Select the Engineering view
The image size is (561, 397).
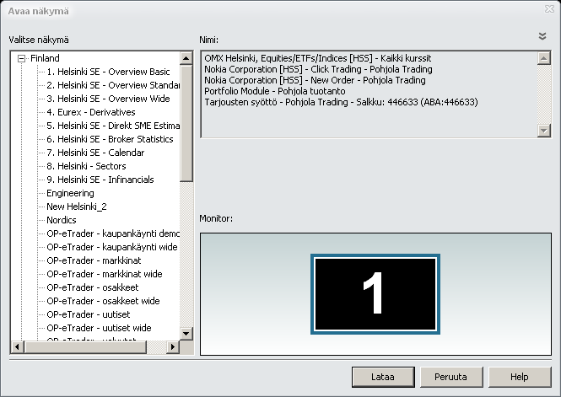pyautogui.click(x=71, y=193)
